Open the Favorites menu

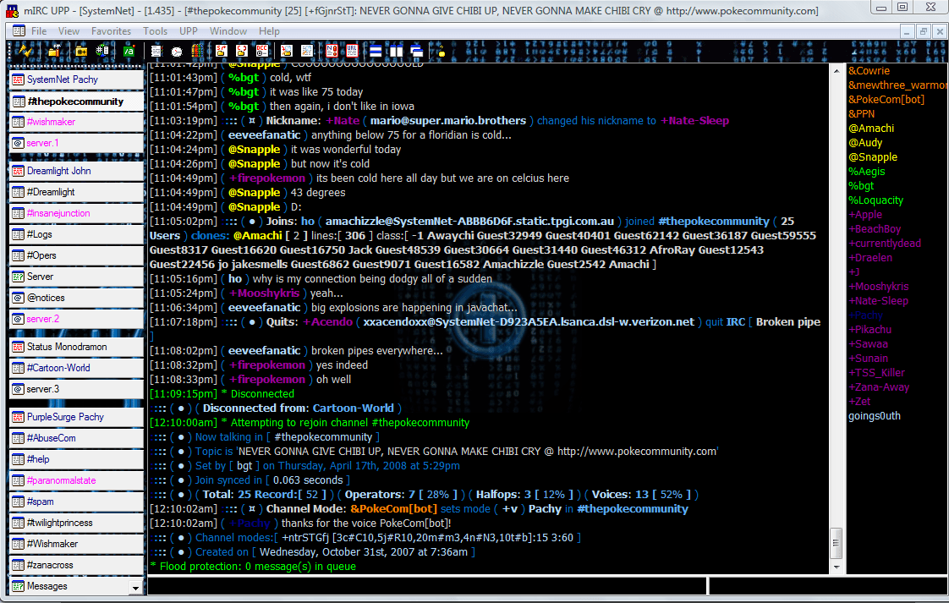pos(111,31)
